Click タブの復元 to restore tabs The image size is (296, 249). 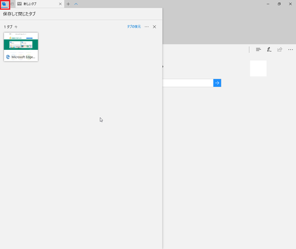pos(134,27)
